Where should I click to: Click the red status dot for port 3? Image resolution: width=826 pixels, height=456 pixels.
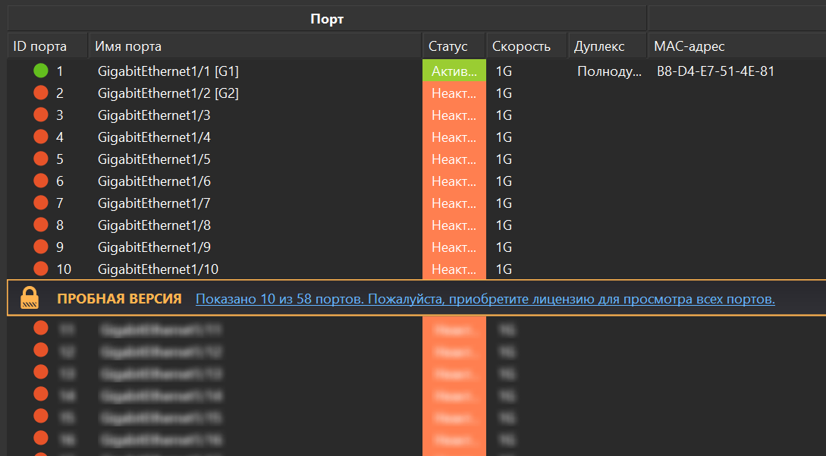[x=41, y=115]
